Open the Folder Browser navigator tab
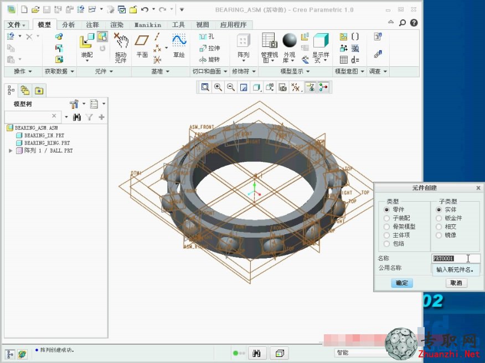 pos(25,91)
